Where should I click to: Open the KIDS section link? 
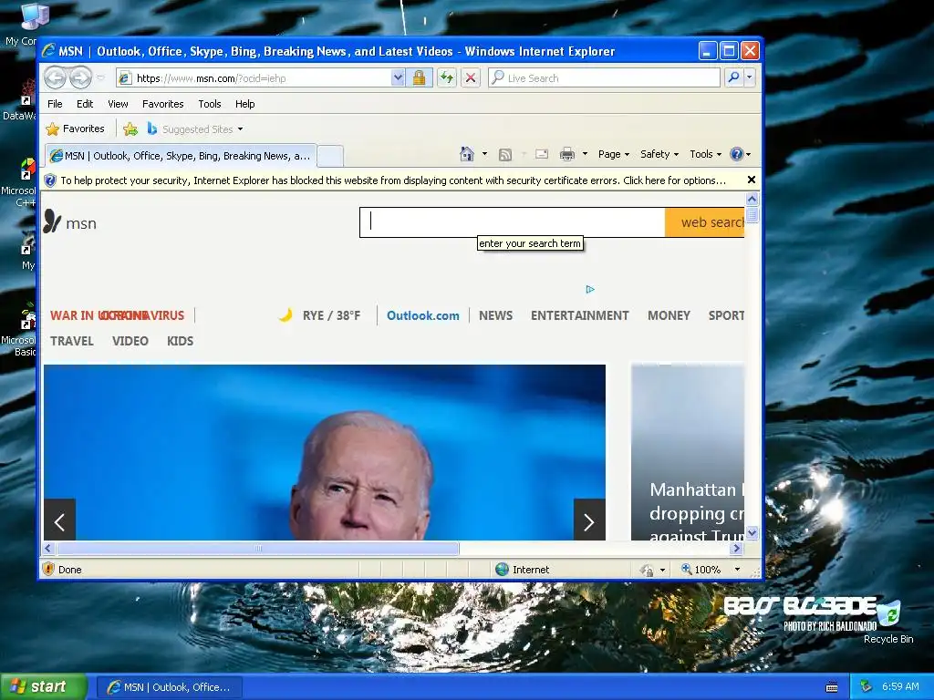pos(180,341)
